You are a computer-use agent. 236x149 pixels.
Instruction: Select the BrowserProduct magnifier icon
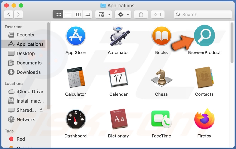[x=204, y=35]
